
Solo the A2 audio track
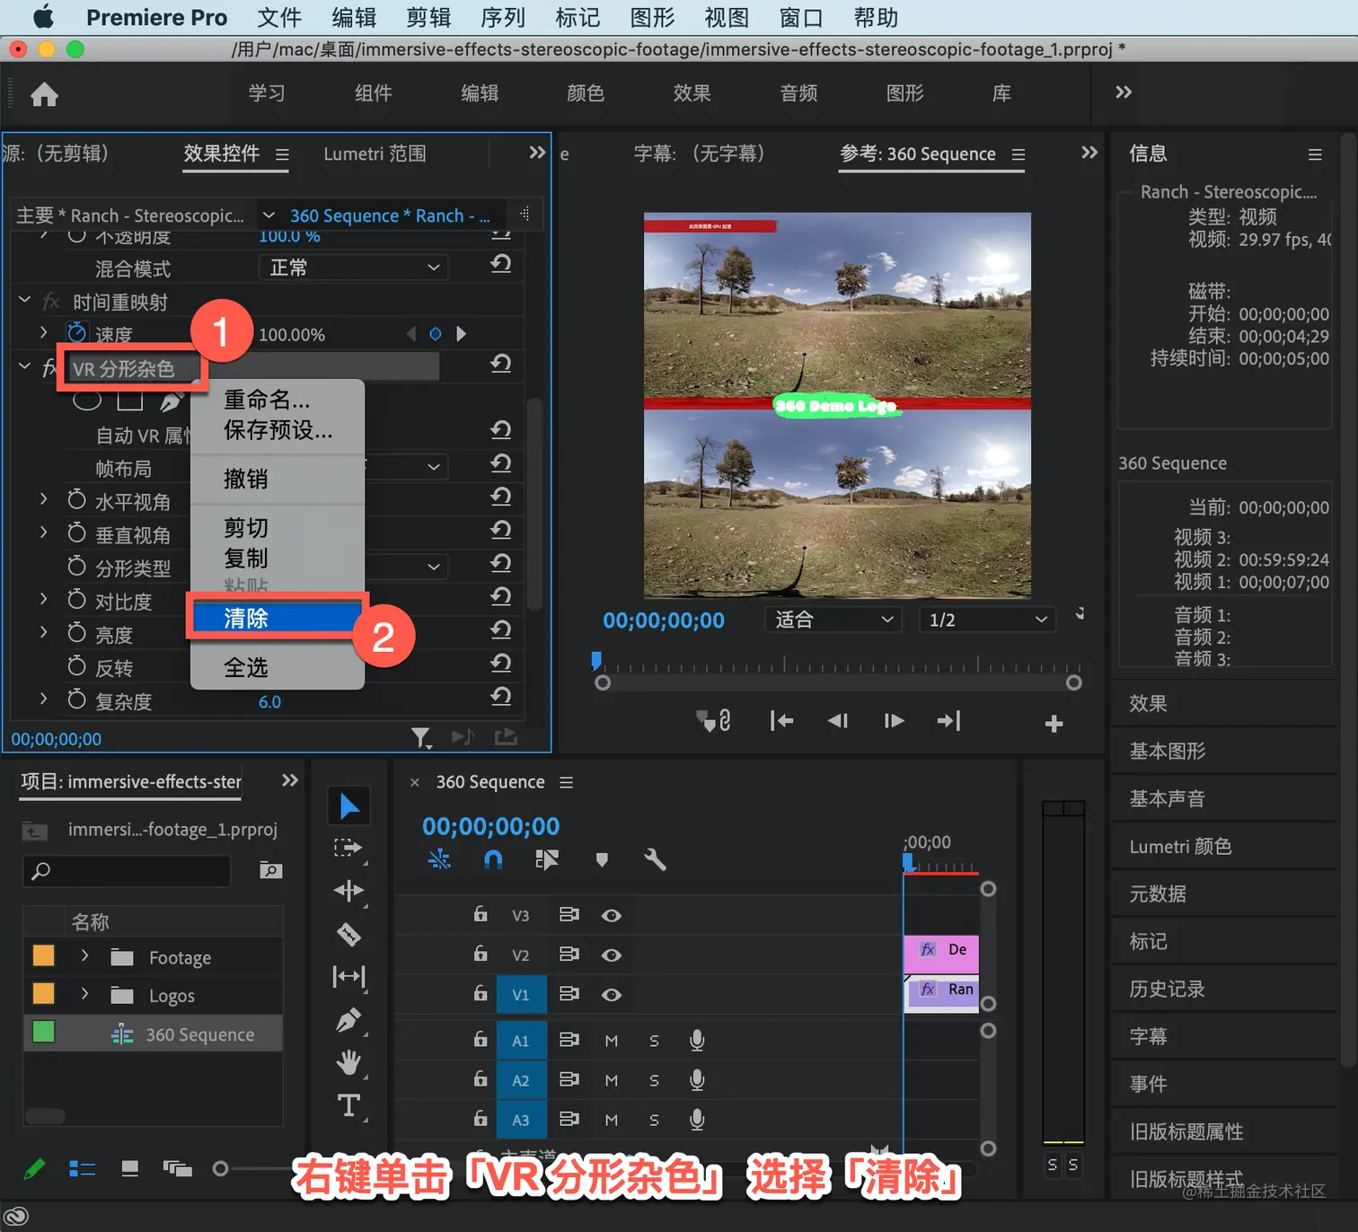point(654,1080)
